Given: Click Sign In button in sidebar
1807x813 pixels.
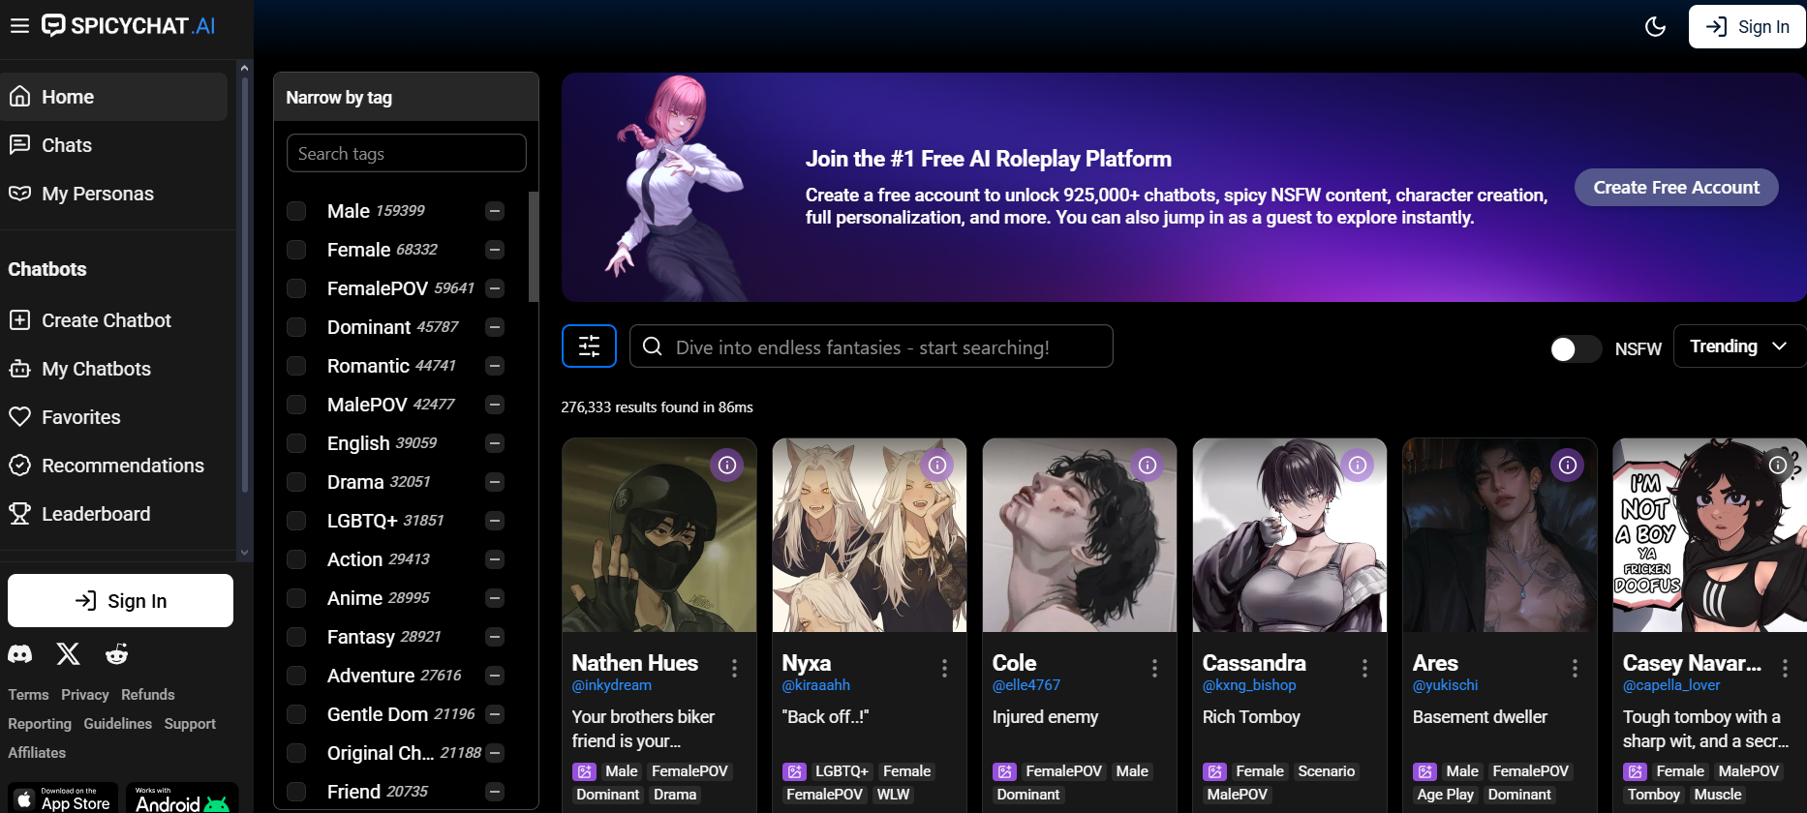Looking at the screenshot, I should [120, 601].
